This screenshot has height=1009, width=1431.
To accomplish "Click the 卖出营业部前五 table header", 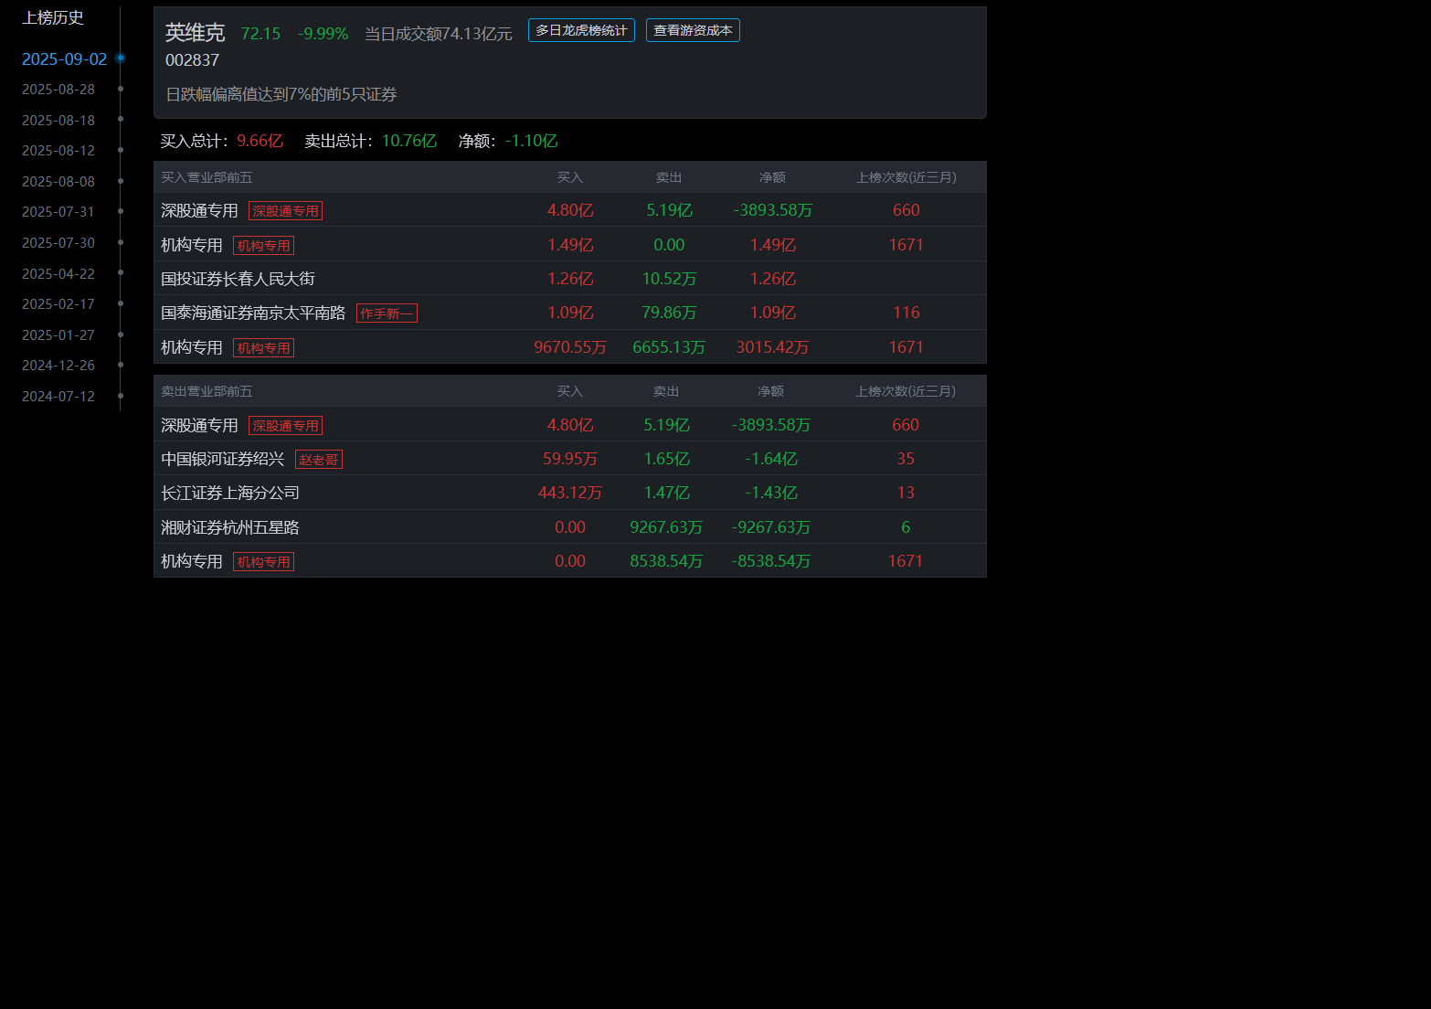I will [207, 391].
